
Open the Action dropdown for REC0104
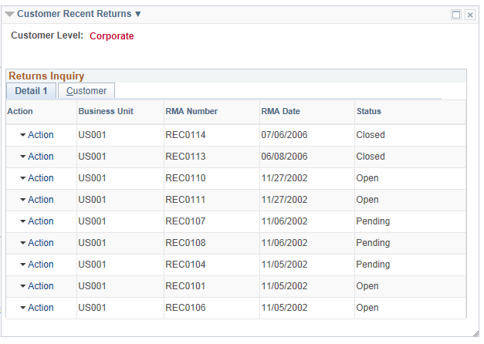click(37, 265)
